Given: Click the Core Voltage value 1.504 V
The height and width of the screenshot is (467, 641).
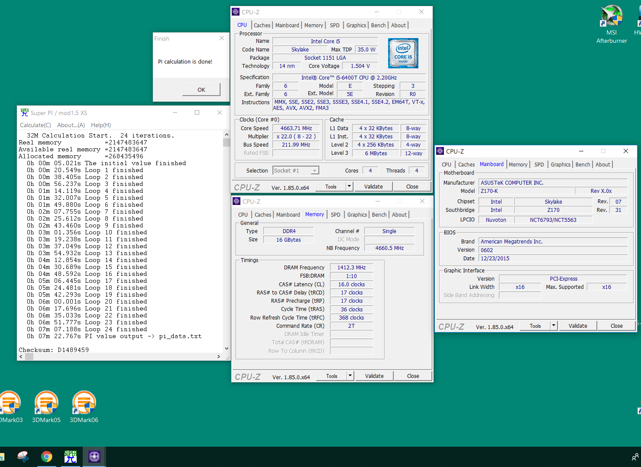Looking at the screenshot, I should (360, 66).
